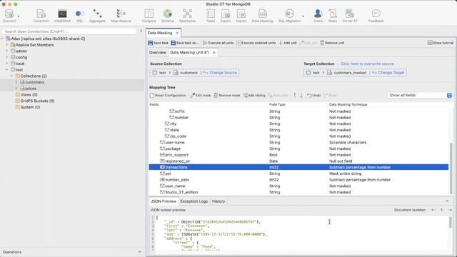
Task: Open the Roles manager
Action: [x=333, y=16]
